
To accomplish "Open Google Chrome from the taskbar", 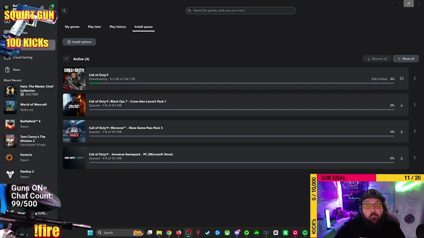I will coord(169,233).
